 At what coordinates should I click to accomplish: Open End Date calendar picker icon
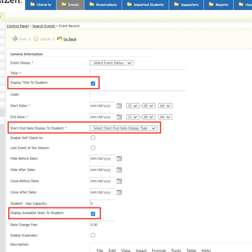point(119,117)
